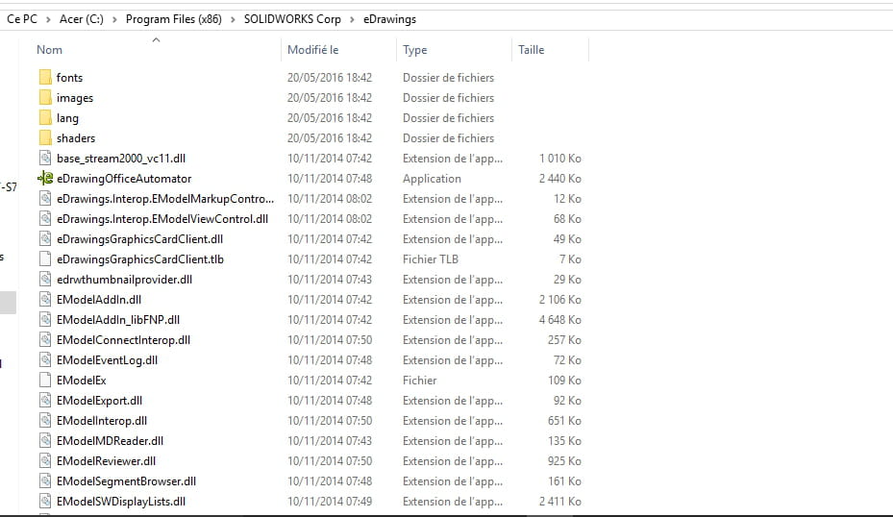Select EModelReviewer.dll name

pos(106,460)
